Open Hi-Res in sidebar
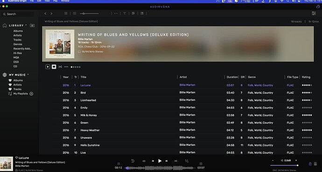Viewport: 322px width, 172px height. (x=17, y=53)
